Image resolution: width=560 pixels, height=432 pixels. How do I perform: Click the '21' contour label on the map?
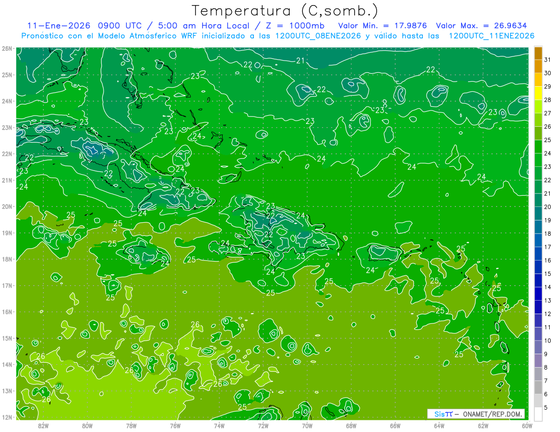click(x=301, y=60)
